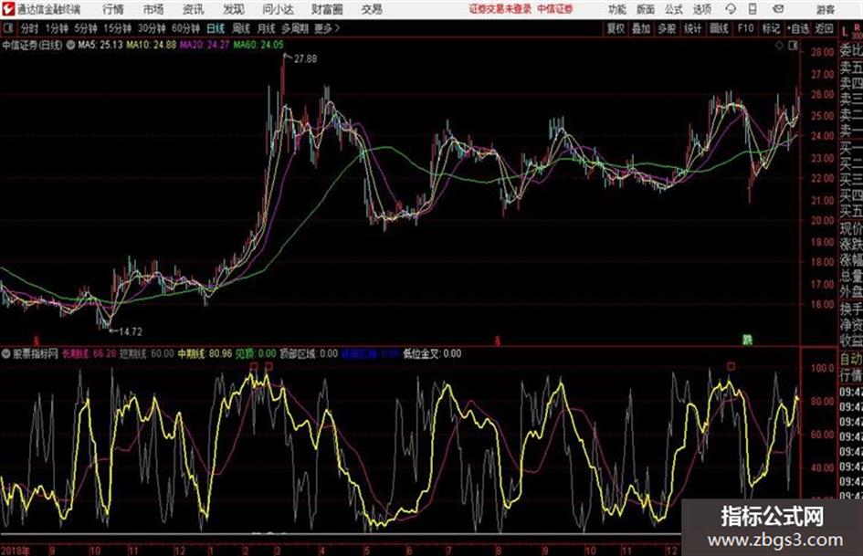Click the 通达信 red logo icon

[7, 9]
